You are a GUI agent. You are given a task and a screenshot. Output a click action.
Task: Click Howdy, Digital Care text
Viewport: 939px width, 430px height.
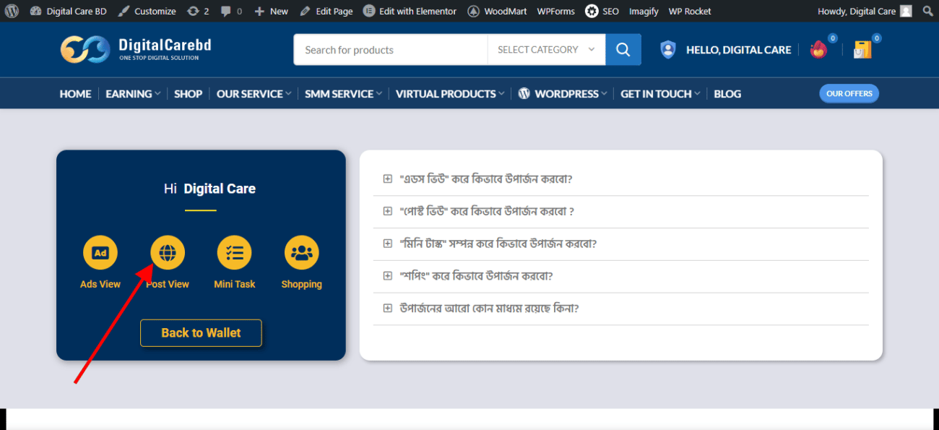point(857,11)
